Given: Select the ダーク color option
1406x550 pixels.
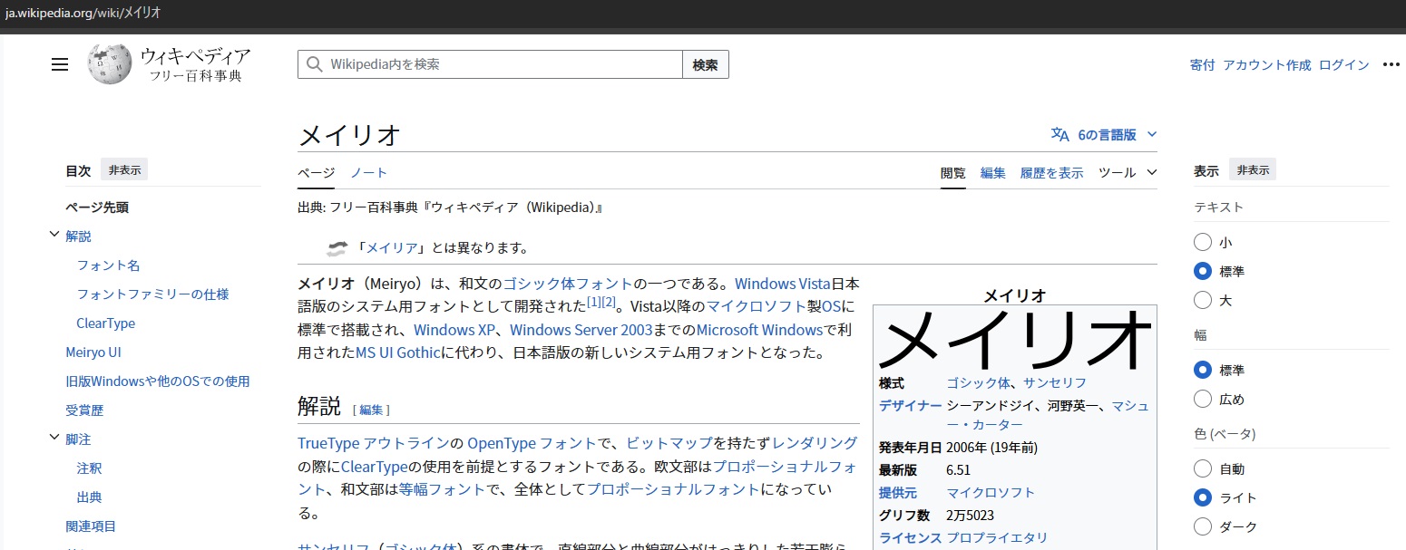Looking at the screenshot, I should coord(1203,526).
